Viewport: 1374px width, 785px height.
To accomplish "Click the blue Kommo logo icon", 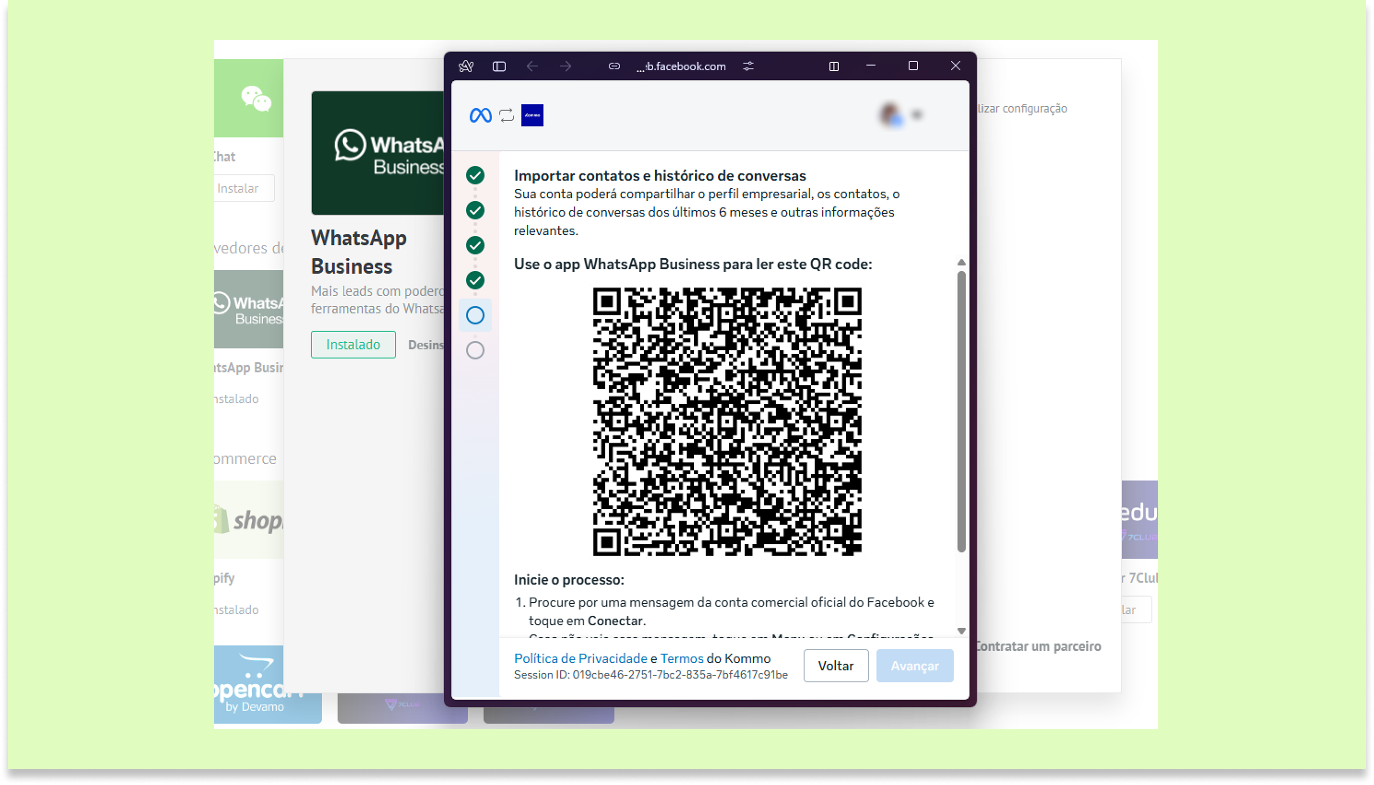I will (532, 115).
